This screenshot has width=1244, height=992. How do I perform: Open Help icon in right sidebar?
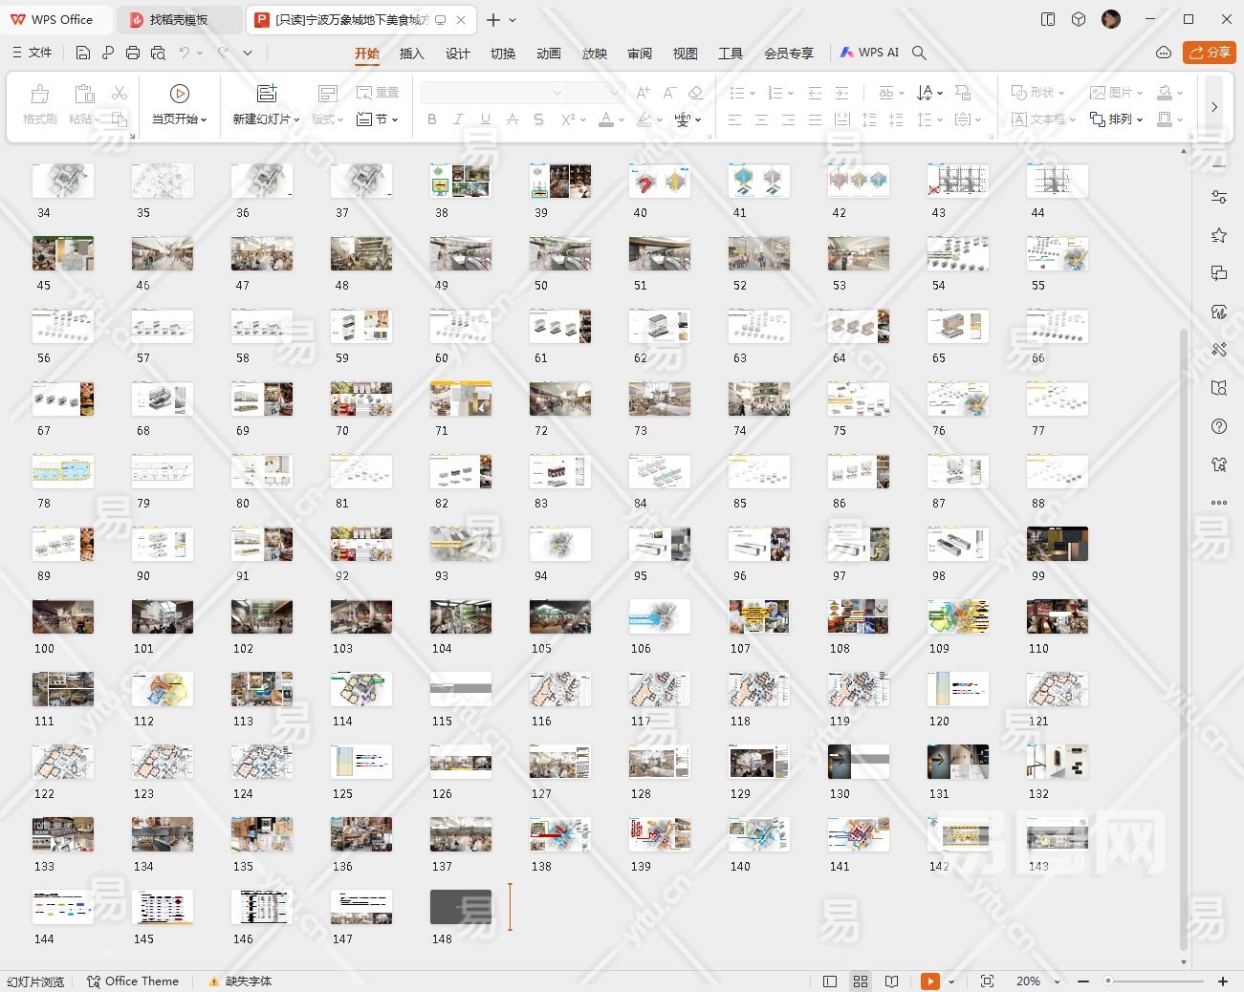click(1218, 426)
